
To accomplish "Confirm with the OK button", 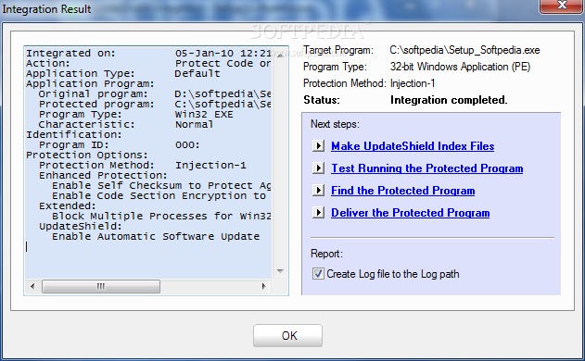I will pos(287,335).
